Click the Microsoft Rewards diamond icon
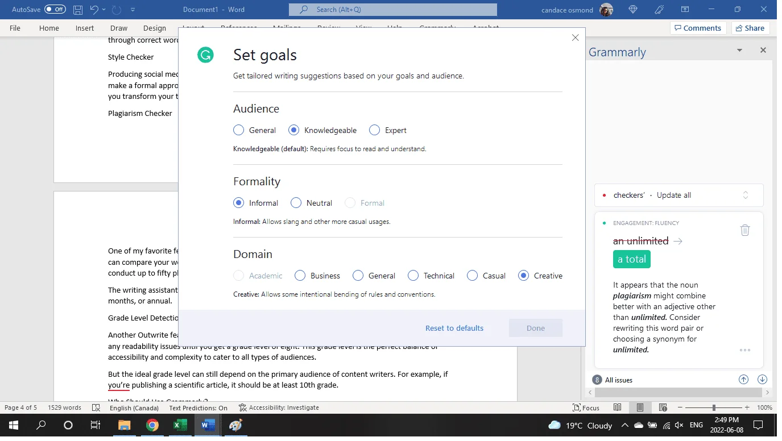The image size is (782, 441). pos(634,10)
